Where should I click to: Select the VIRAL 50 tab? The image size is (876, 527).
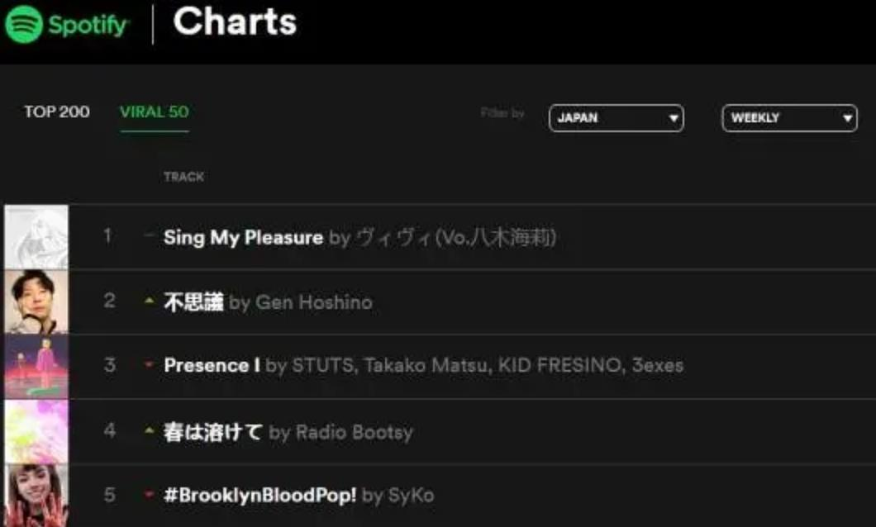pos(155,112)
